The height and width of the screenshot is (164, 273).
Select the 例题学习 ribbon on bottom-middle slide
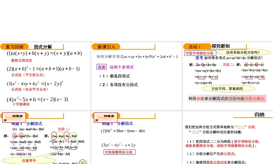[x=106, y=118]
